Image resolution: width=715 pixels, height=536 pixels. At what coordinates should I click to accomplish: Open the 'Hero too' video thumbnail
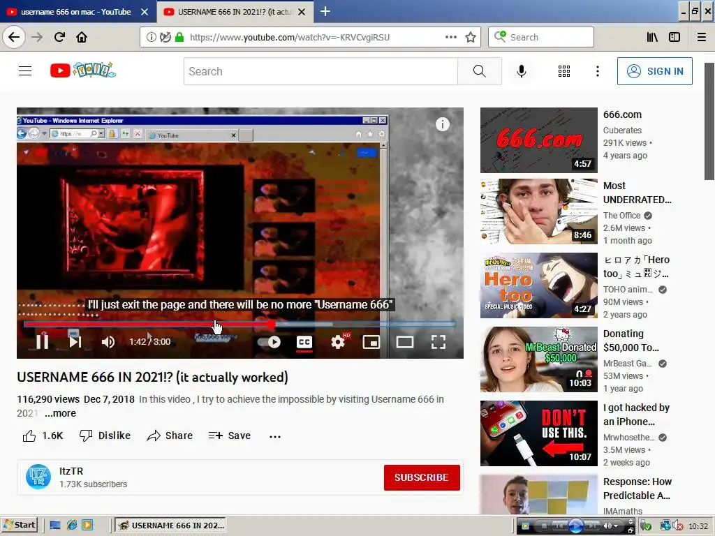[538, 285]
